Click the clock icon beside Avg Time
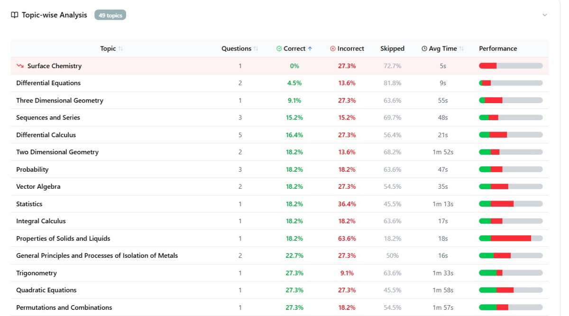Screen dimensions: 569x316 pyautogui.click(x=424, y=49)
